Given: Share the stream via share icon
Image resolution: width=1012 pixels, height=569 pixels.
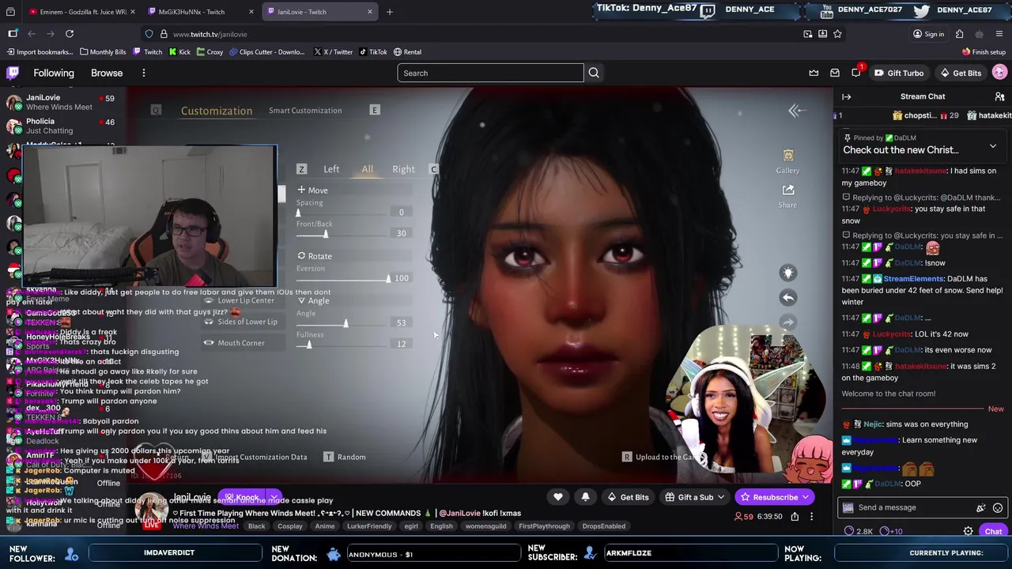Looking at the screenshot, I should click(795, 517).
